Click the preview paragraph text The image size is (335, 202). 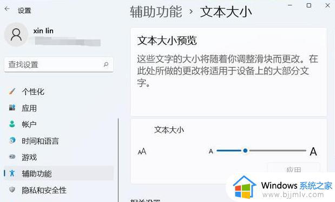coord(227,71)
